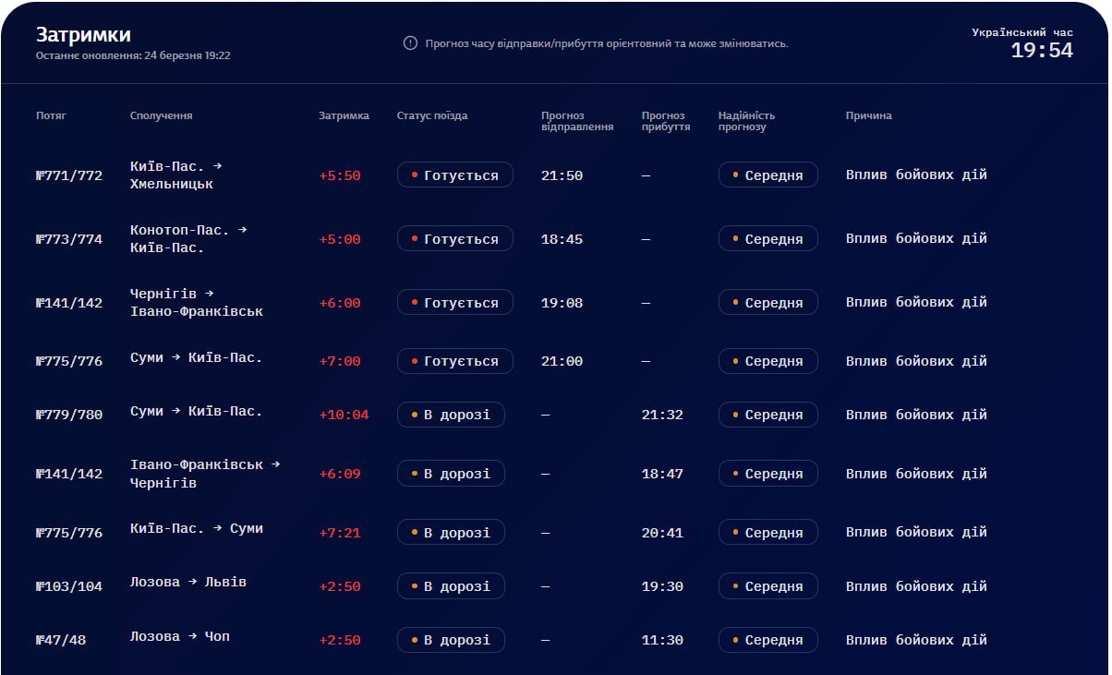
Task: Click the "Затримка" column header
Action: 344,115
